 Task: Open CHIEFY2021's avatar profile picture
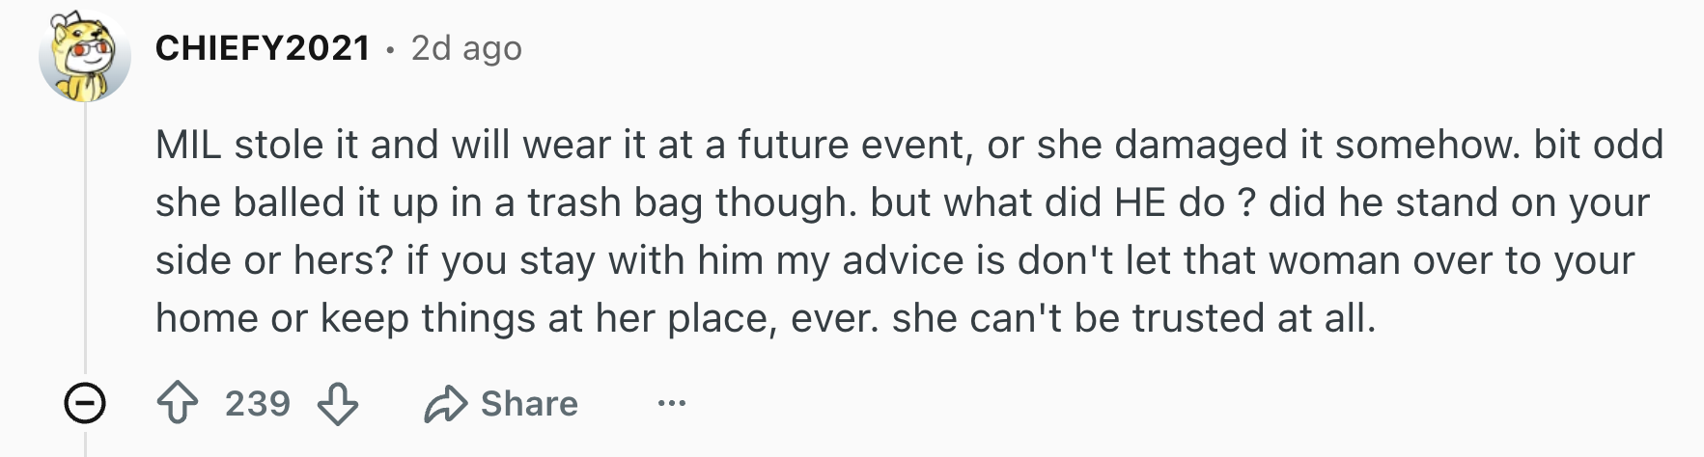85,57
